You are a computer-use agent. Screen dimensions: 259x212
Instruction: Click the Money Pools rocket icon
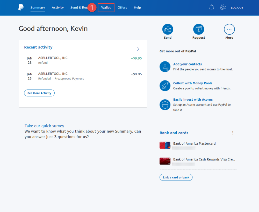165,86
